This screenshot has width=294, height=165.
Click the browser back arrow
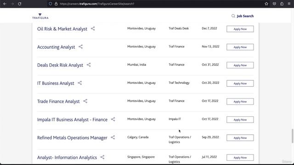(5, 4)
